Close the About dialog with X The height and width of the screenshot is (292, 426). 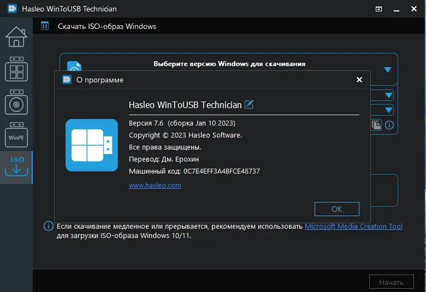pos(359,80)
